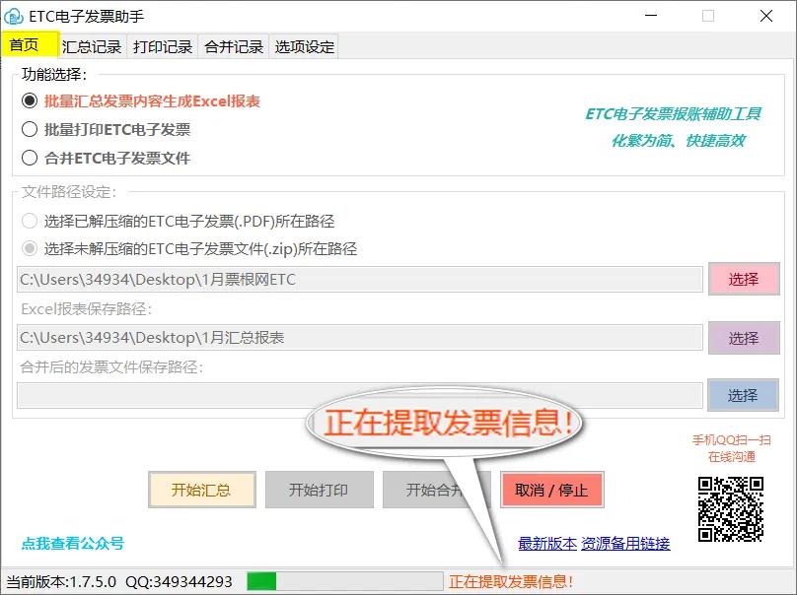Click the 开始汇总 button

click(x=202, y=490)
